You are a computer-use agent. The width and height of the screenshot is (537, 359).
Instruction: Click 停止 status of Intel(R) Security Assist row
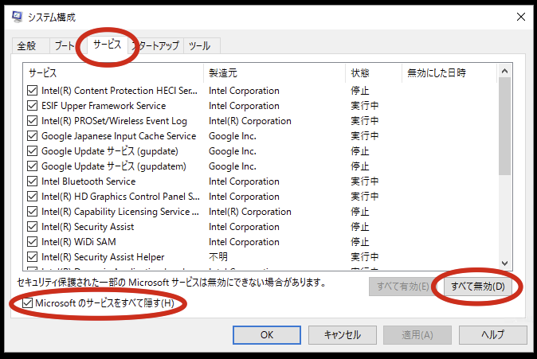click(360, 227)
